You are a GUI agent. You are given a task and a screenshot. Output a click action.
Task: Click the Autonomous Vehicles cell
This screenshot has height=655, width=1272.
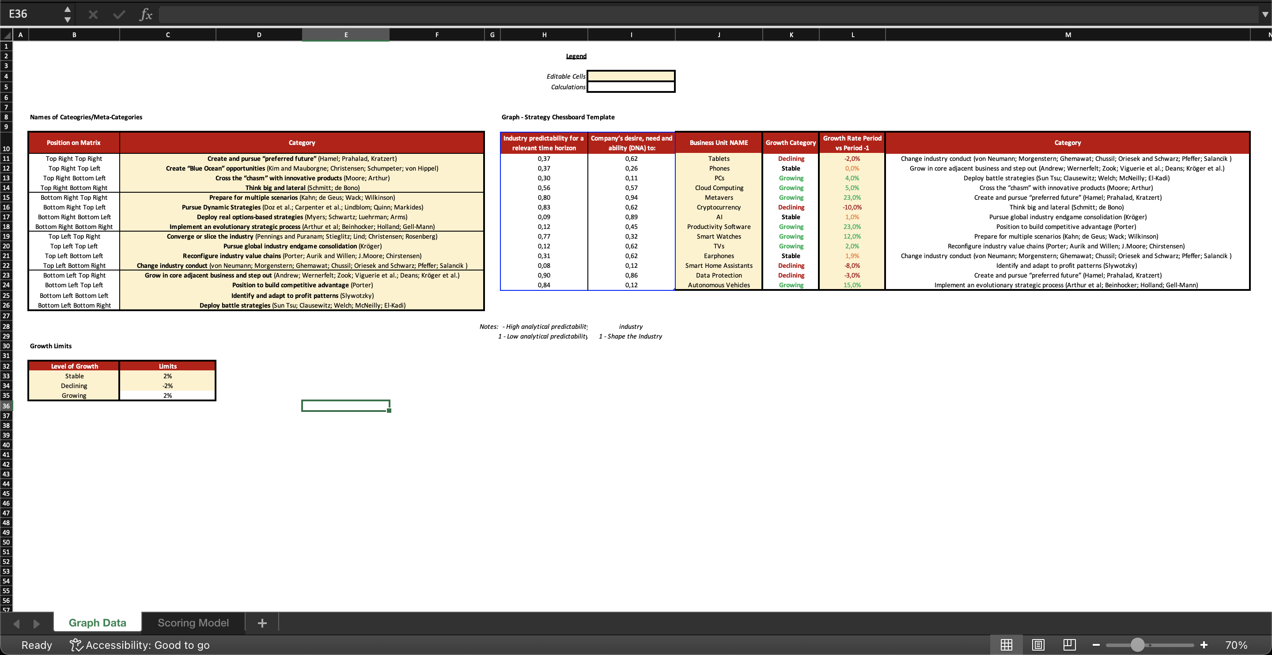[719, 285]
